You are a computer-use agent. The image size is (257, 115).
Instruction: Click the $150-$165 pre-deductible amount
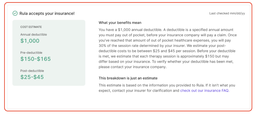pos(35,59)
